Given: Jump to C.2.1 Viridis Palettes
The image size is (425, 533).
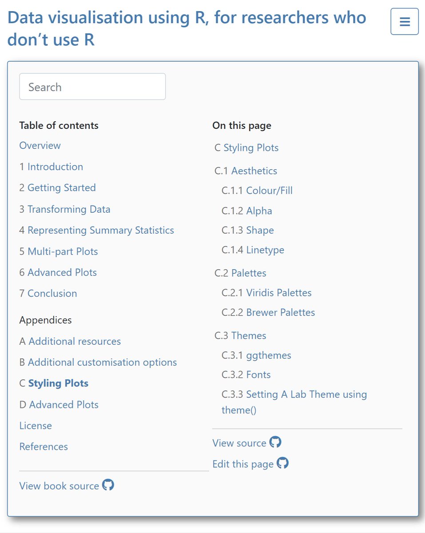Looking at the screenshot, I should coord(266,293).
